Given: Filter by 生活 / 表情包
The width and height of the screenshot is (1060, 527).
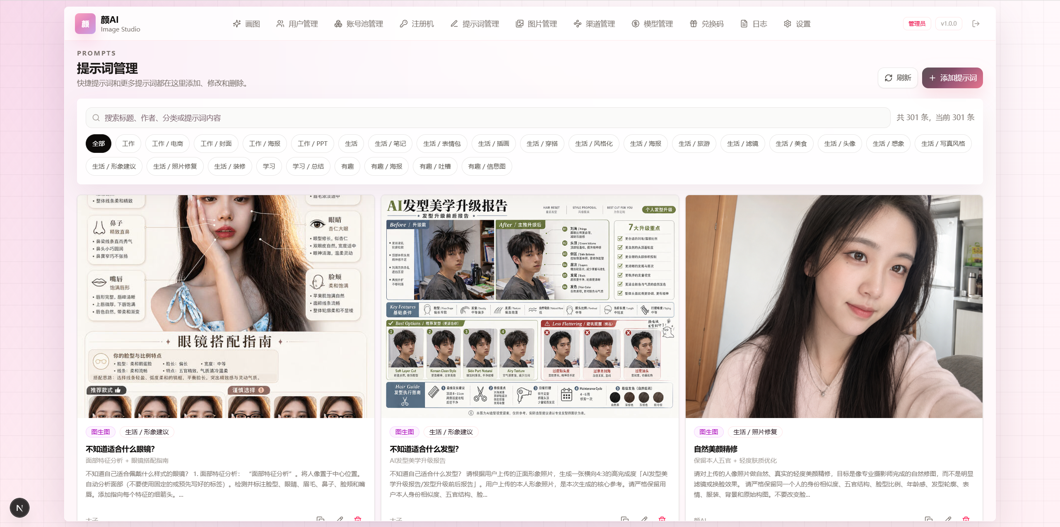Looking at the screenshot, I should pos(442,144).
